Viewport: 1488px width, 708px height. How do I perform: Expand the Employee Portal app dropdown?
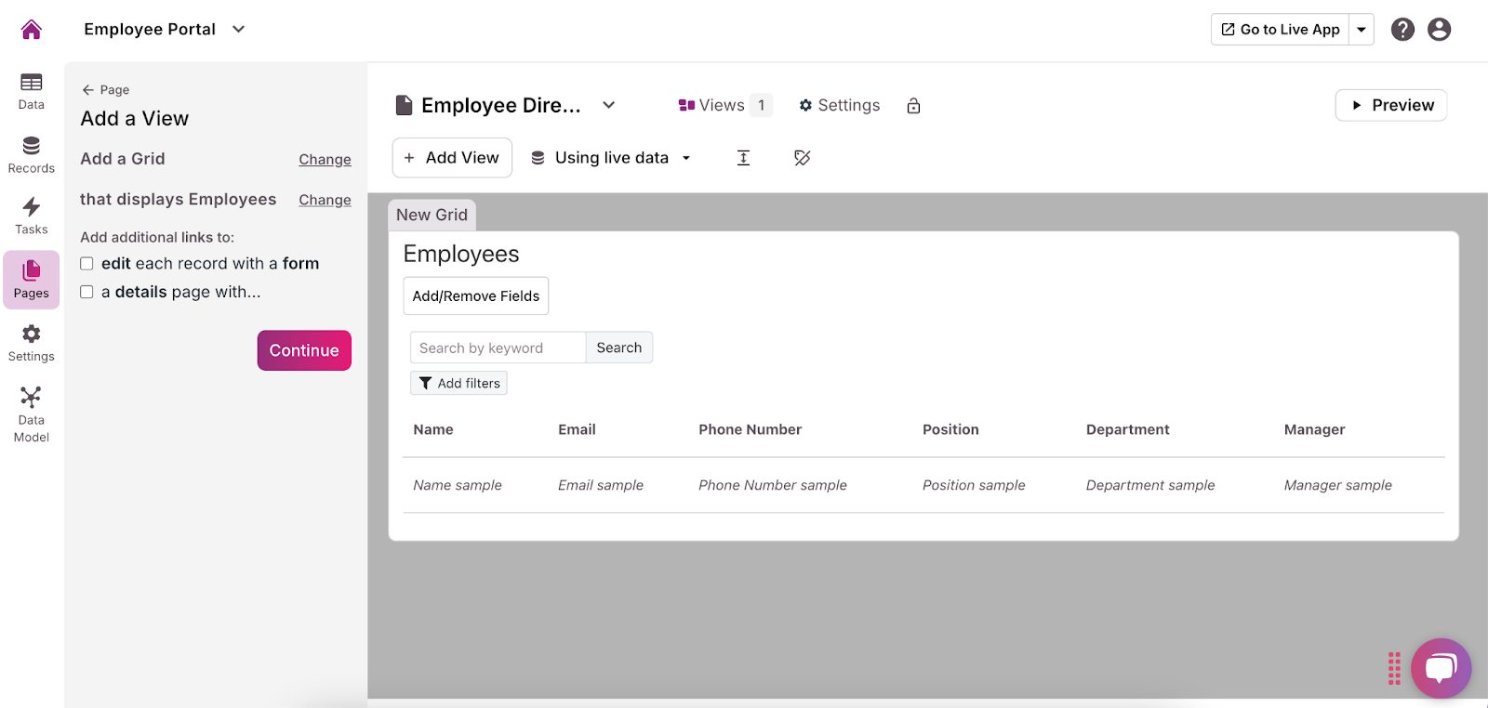(238, 30)
